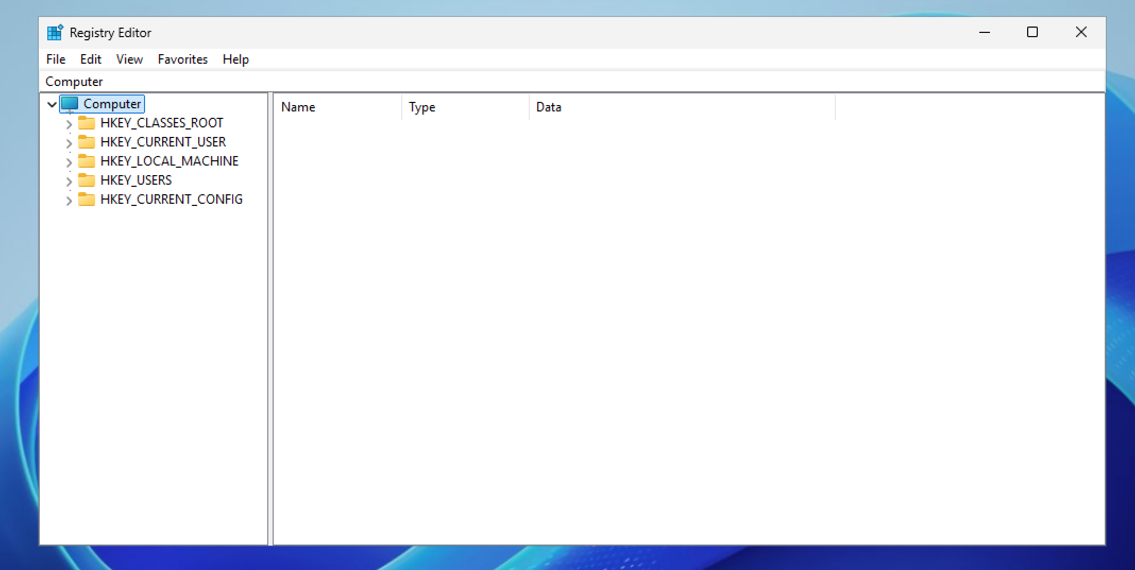Click the HKEY_CURRENT_USER folder icon
1135x570 pixels.
tap(87, 142)
